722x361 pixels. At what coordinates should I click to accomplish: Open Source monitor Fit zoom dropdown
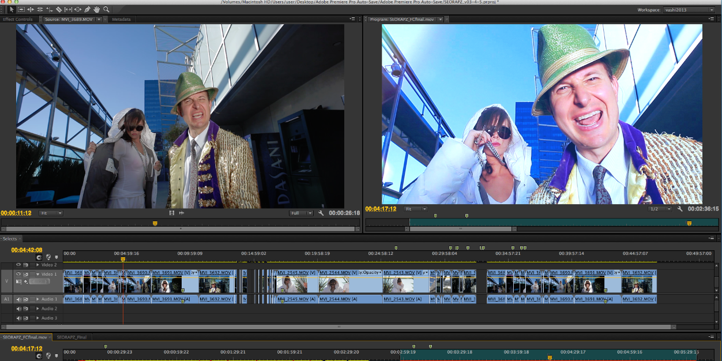click(x=51, y=213)
